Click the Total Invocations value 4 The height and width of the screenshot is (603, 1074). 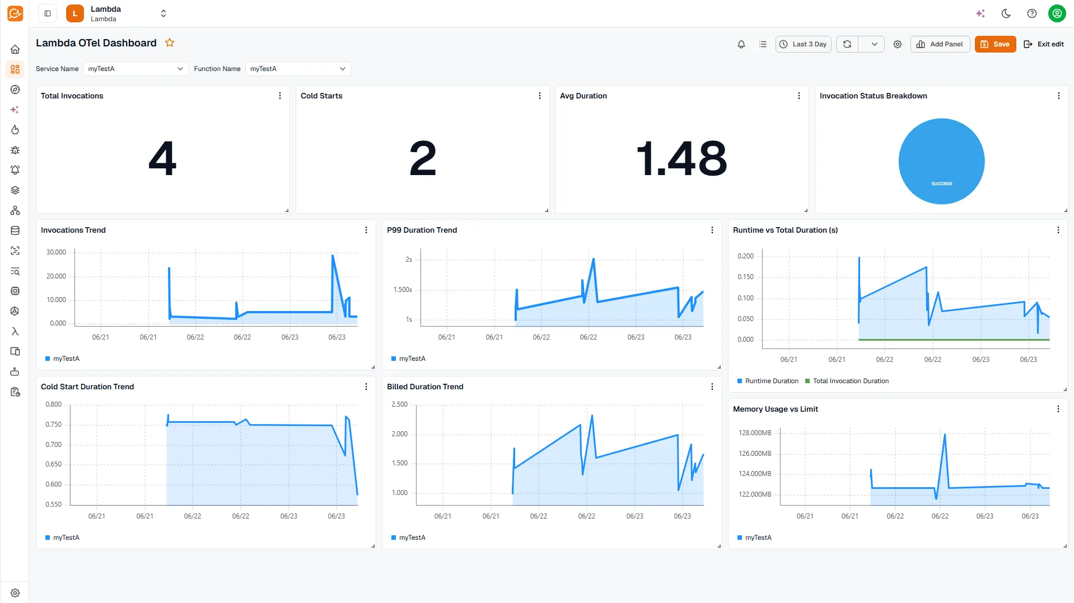pyautogui.click(x=162, y=158)
